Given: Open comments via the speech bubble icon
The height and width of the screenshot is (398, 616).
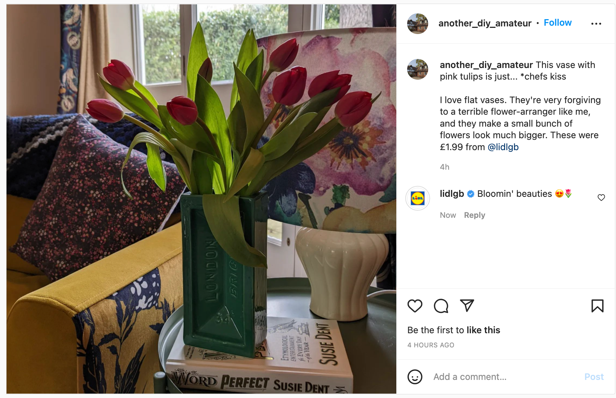Looking at the screenshot, I should tap(441, 306).
